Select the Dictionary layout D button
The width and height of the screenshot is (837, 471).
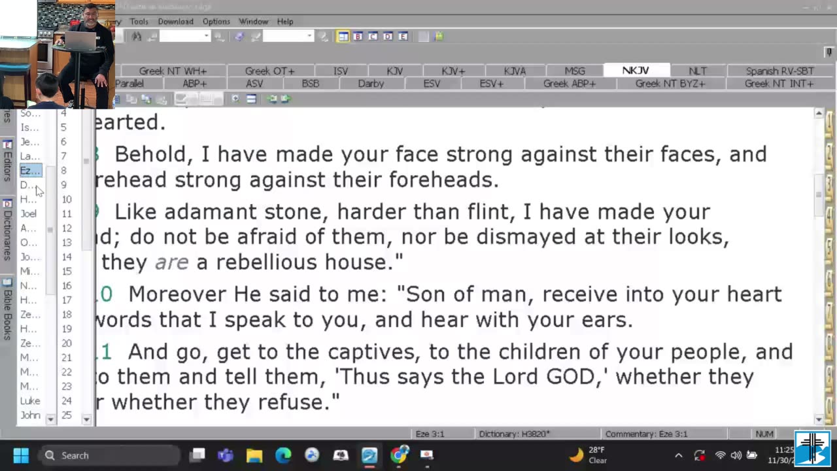[388, 37]
